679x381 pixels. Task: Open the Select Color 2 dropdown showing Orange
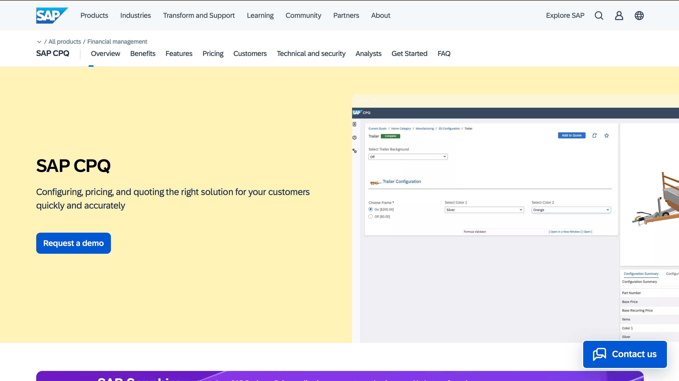click(x=571, y=210)
